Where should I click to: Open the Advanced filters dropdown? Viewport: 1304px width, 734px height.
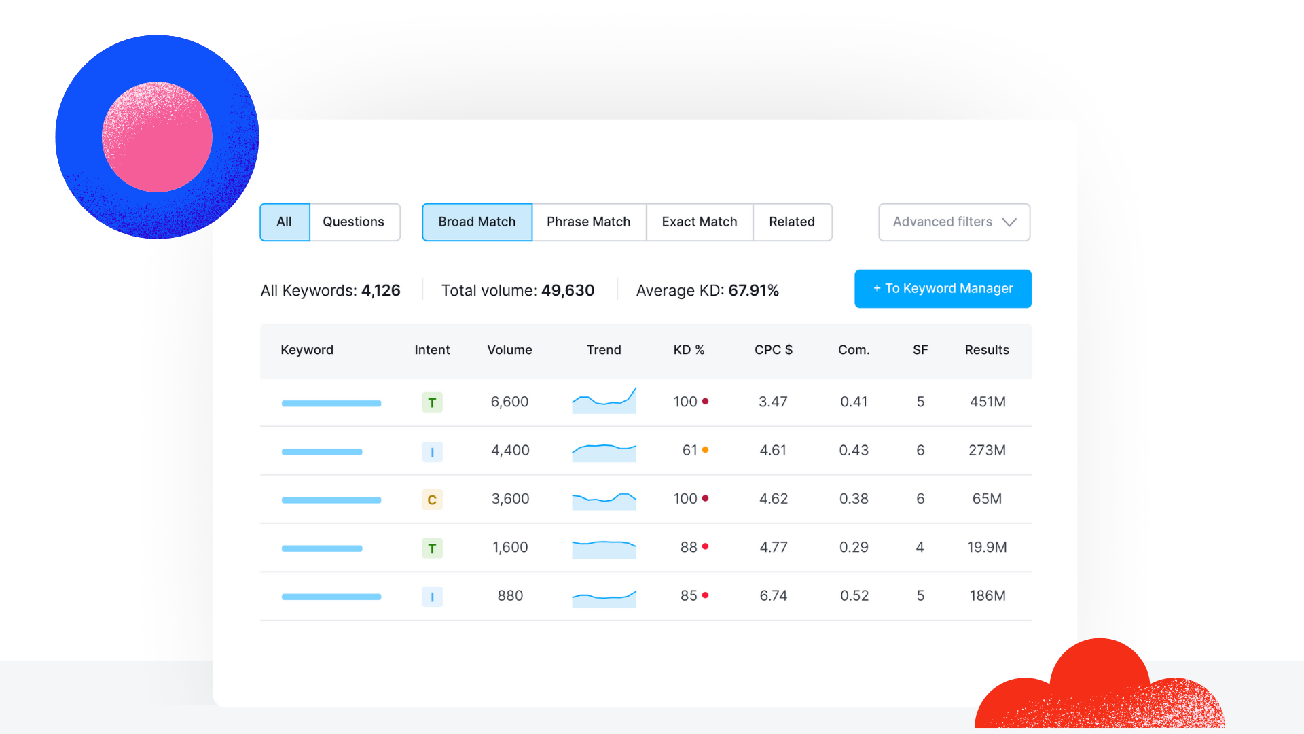954,222
